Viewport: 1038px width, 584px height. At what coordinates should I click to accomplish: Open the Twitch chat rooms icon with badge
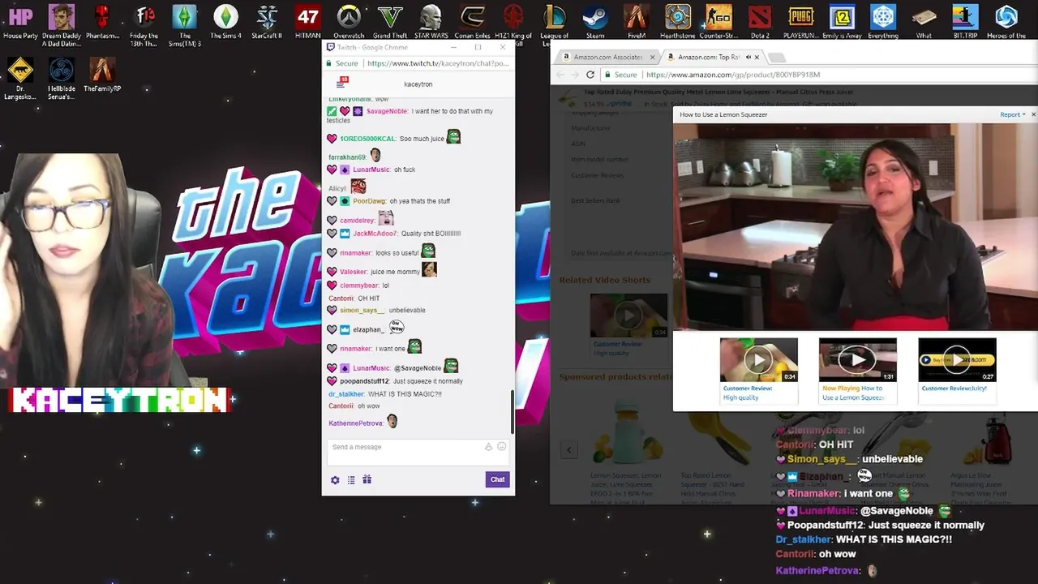click(341, 83)
